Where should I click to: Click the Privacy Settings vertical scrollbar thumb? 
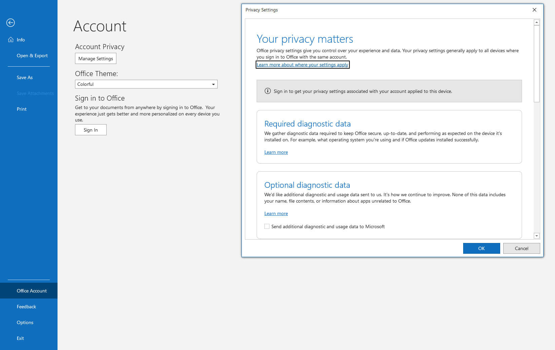click(x=537, y=64)
